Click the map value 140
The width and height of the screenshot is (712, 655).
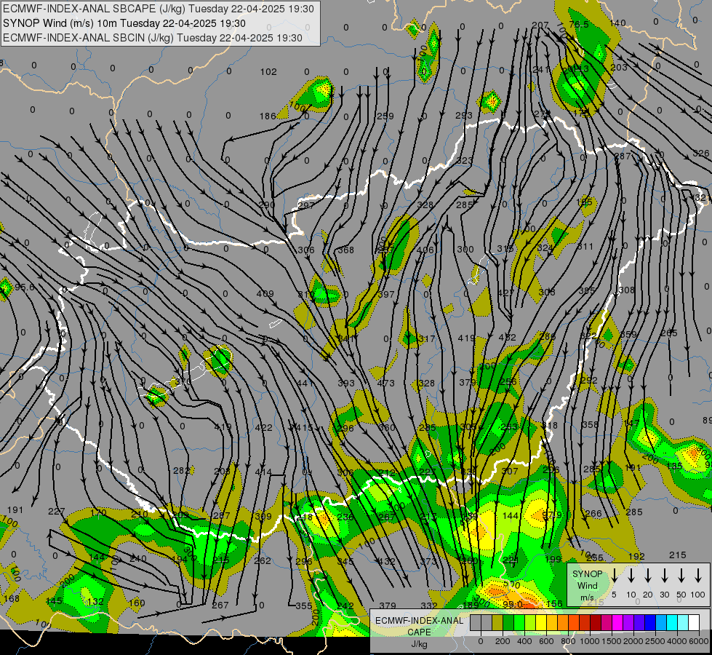click(617, 23)
